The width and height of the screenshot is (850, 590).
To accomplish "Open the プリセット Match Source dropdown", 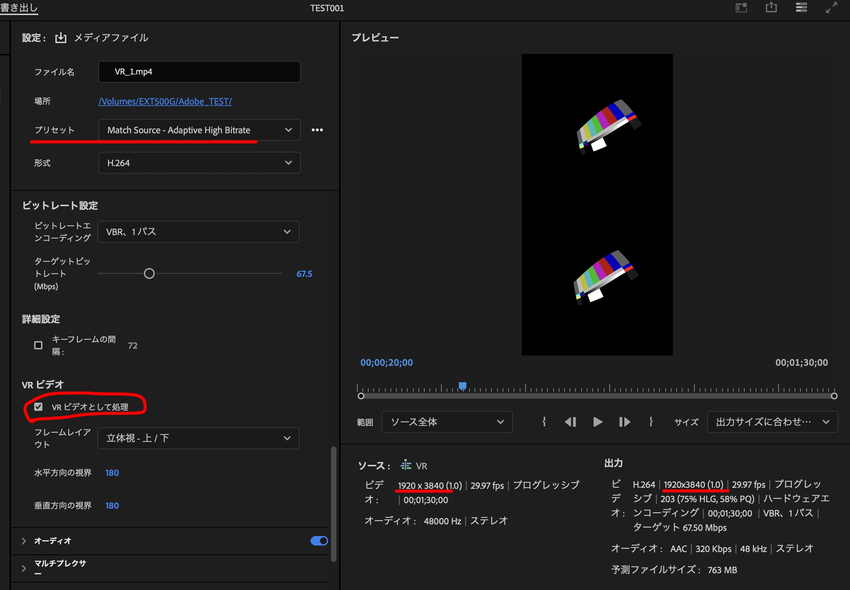I will [199, 130].
